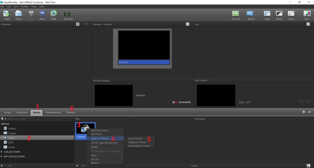This screenshot has height=168, width=314.
Task: Switch to the Scriptures tab
Action: click(x=22, y=112)
